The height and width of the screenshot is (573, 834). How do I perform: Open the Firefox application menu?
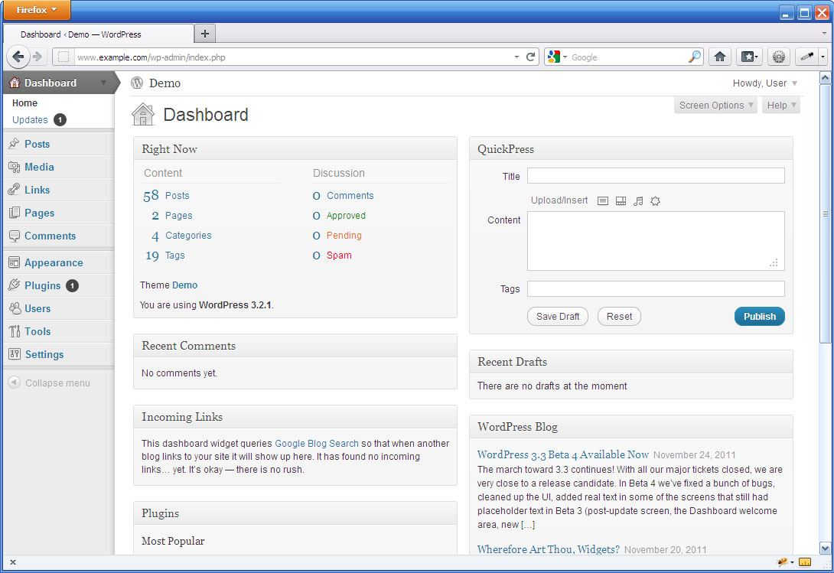point(37,10)
